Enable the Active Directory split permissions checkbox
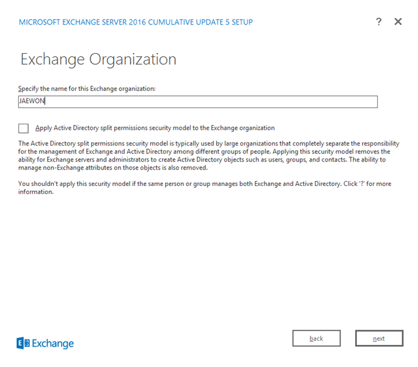 pos(23,128)
